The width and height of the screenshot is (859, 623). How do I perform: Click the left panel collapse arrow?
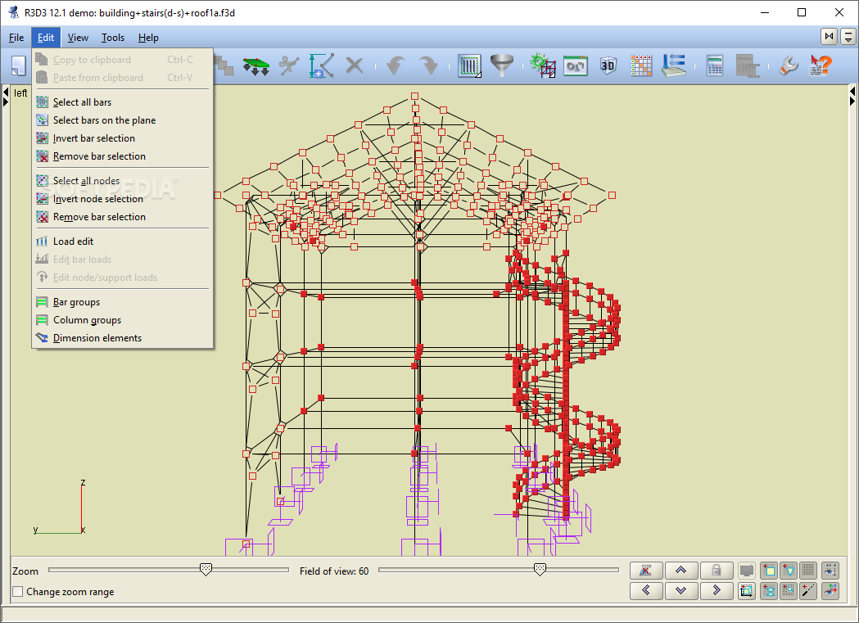(x=6, y=92)
